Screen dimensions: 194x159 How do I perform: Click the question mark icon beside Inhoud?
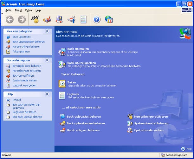click(x=8, y=100)
